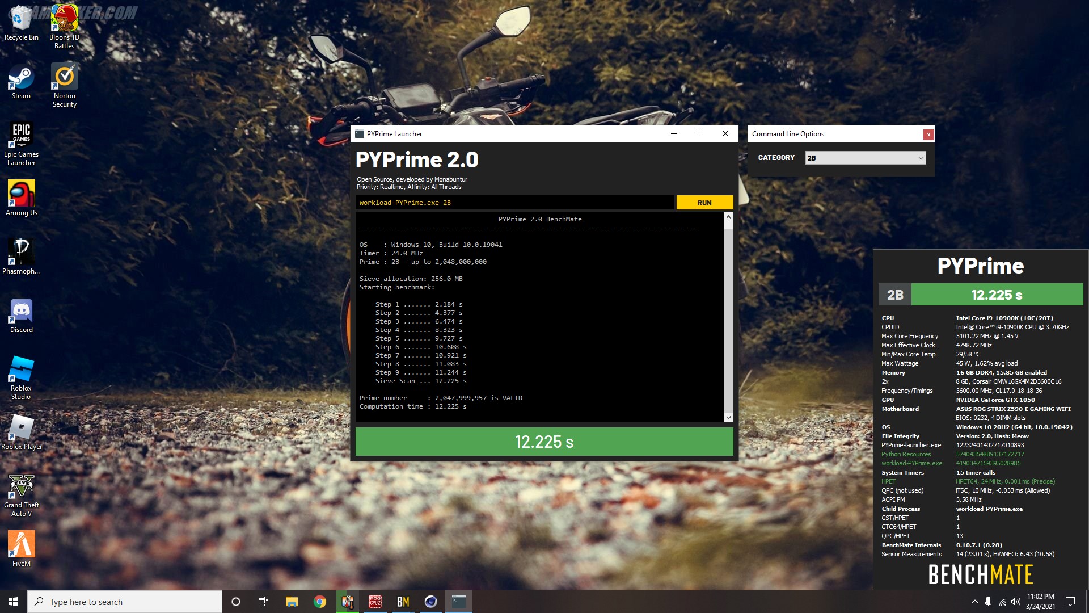Click the HPET timer row in BenchMate
This screenshot has height=613, width=1089.
[x=968, y=481]
